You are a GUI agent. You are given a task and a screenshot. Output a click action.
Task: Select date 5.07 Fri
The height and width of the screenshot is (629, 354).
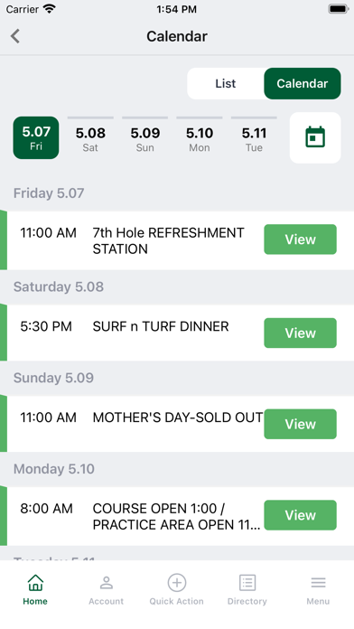click(x=36, y=137)
